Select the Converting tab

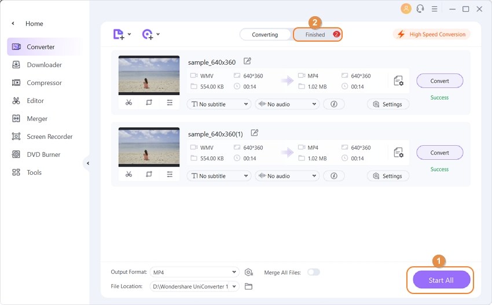pyautogui.click(x=265, y=35)
